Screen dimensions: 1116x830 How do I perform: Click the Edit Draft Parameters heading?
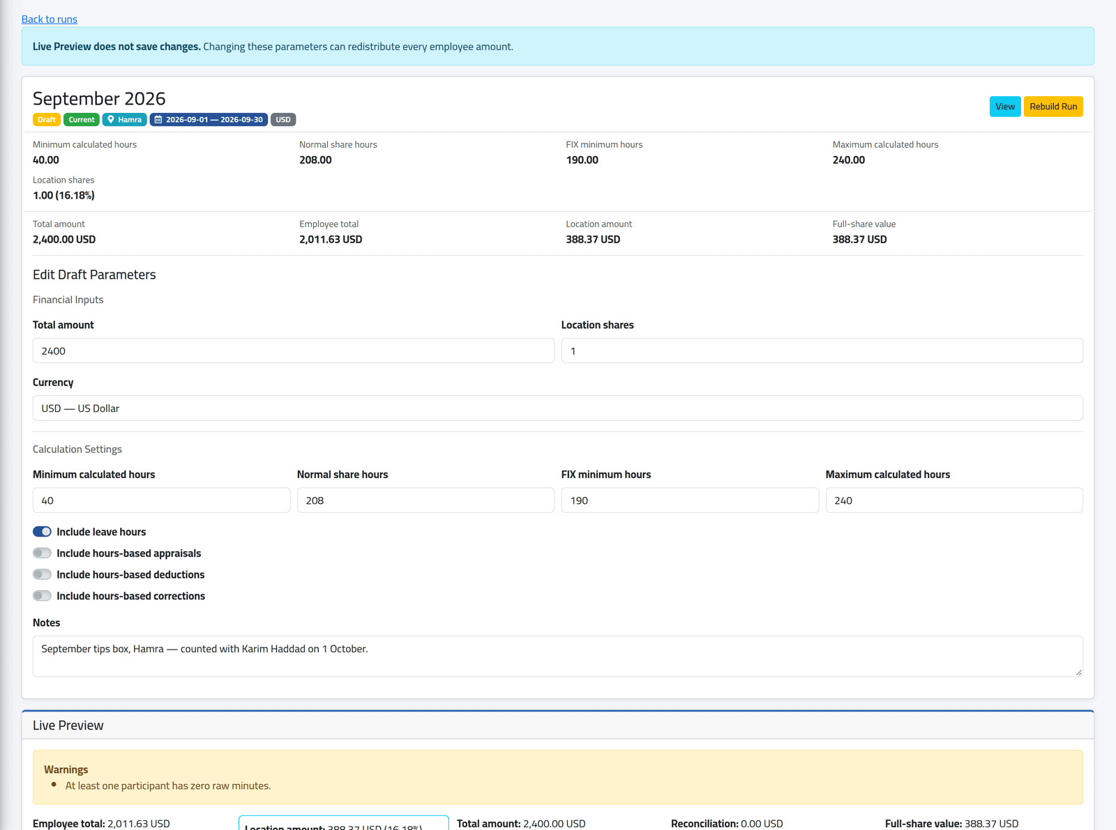pos(94,275)
